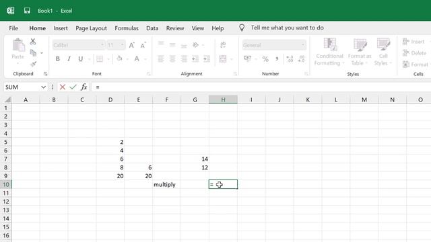Screen dimensions: 431x242
Task: Click the Orientation text angle icon
Action: coord(195,45)
